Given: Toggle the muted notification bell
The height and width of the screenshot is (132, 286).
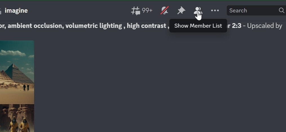Looking at the screenshot, I should pos(165,10).
